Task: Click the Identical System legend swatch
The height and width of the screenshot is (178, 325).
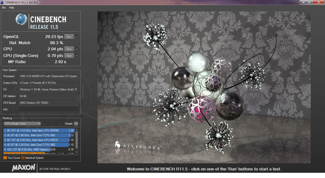Action: pyautogui.click(x=23, y=158)
